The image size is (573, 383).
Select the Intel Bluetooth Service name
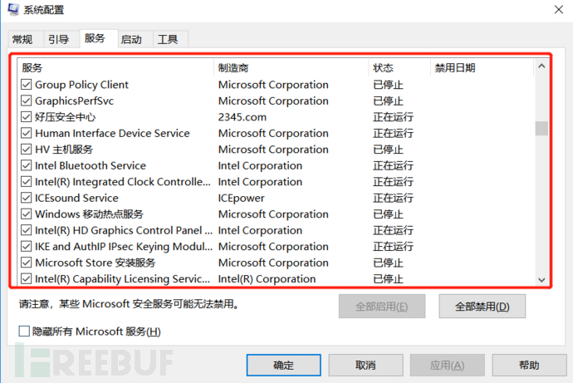pyautogui.click(x=91, y=165)
